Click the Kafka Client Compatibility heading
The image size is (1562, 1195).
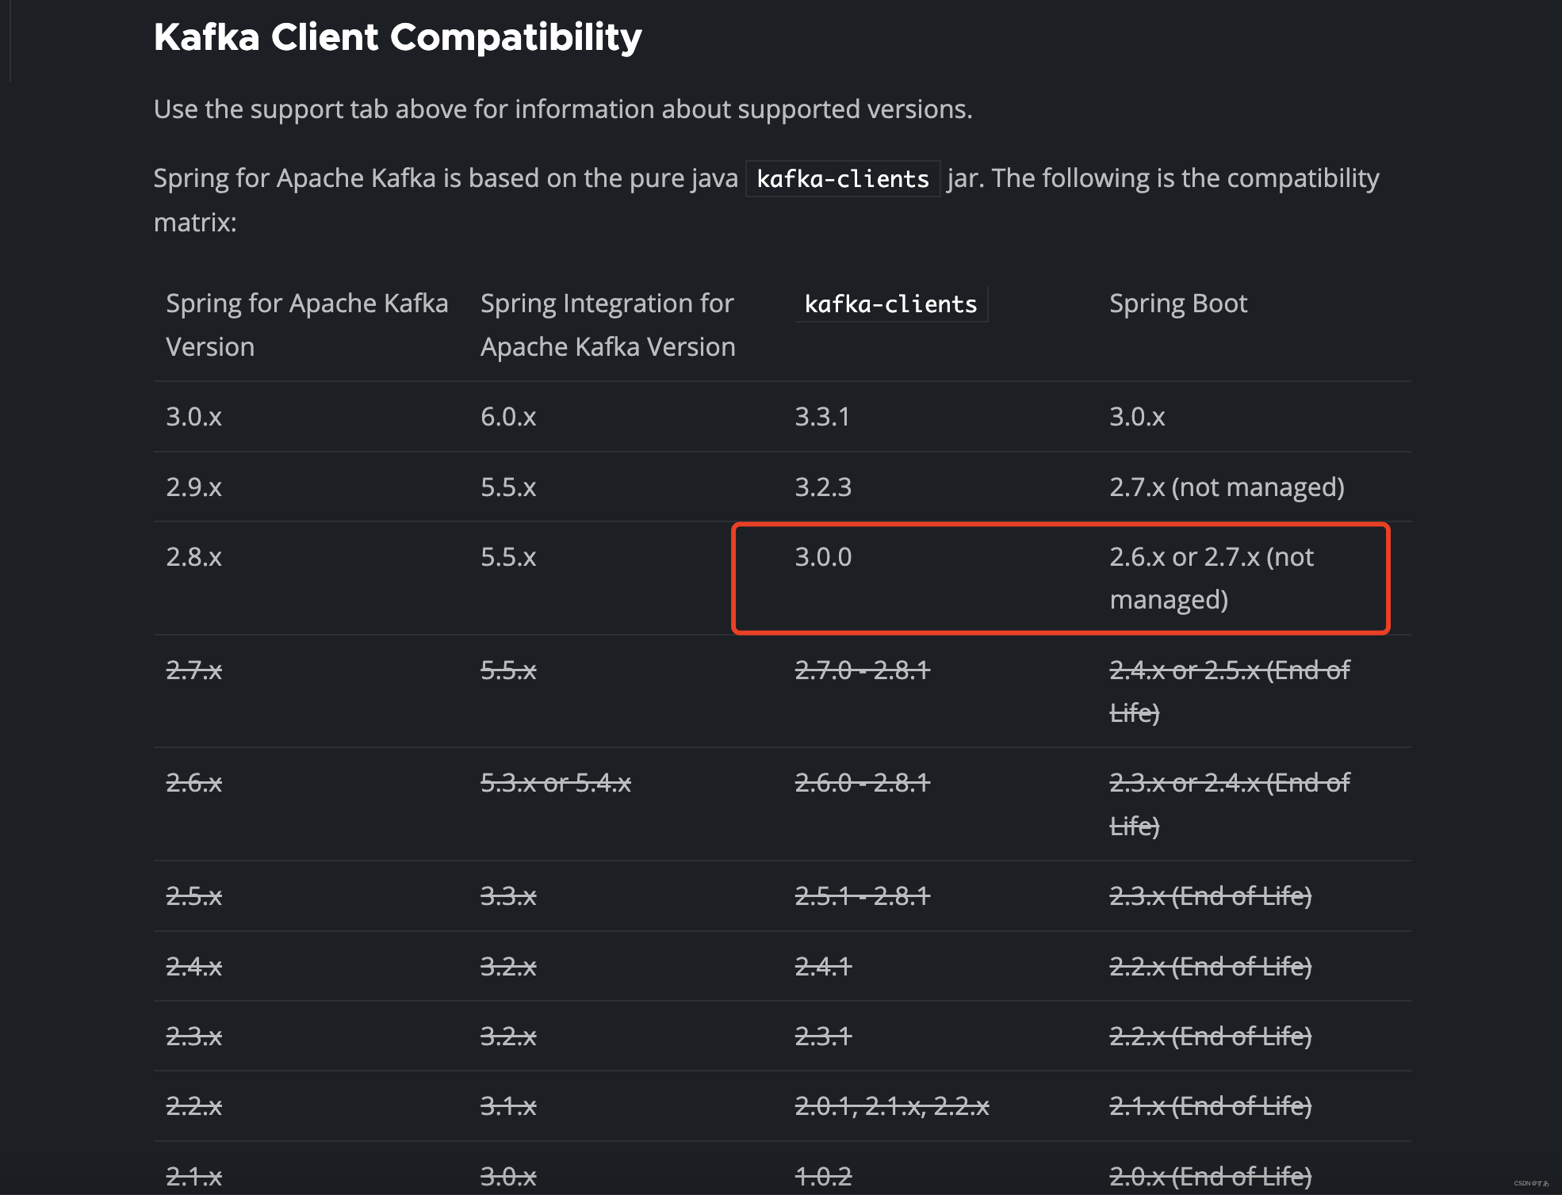tap(397, 37)
